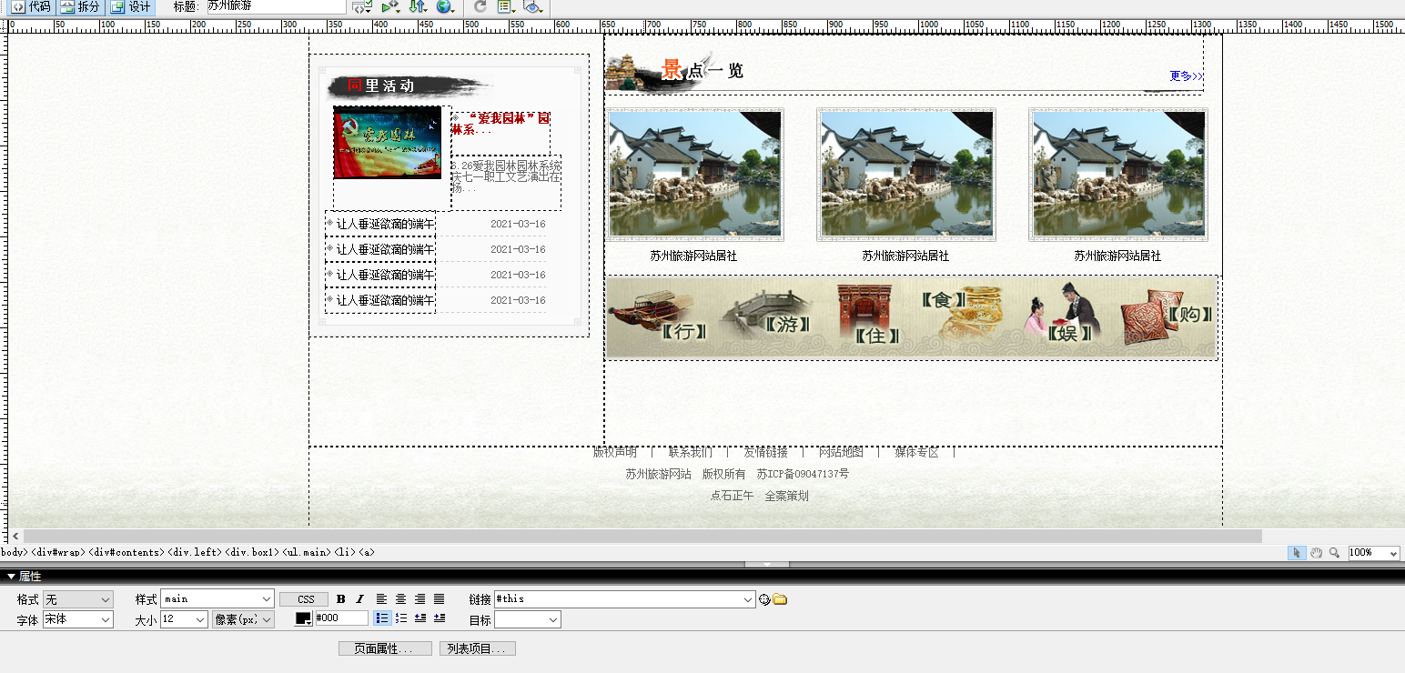1405x673 pixels.
Task: Switch to the 代码 code view
Action: click(x=31, y=6)
